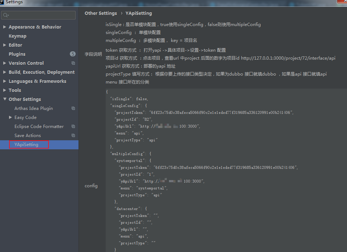Click the 字段说明 label
347x252 pixels.
[x=93, y=54]
